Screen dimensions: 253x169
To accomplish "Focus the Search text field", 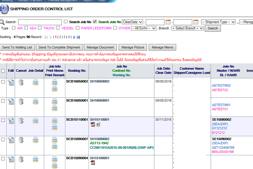I will tap(40, 22).
